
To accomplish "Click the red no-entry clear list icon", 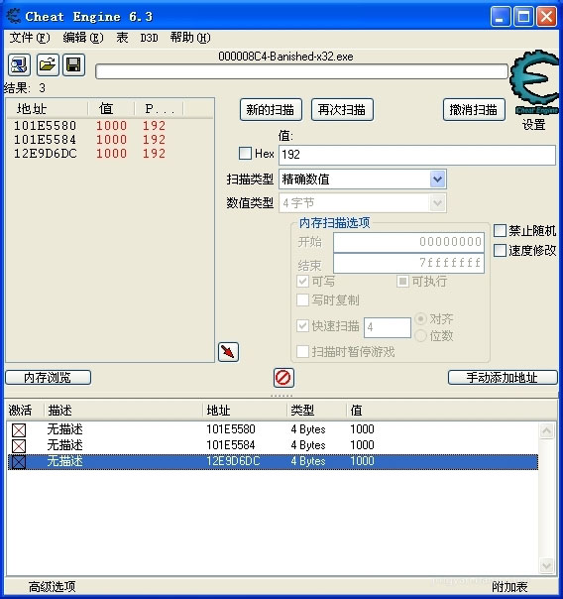I will (x=283, y=378).
